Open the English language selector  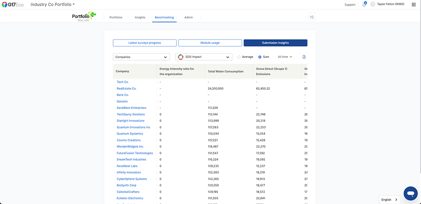coord(390,200)
